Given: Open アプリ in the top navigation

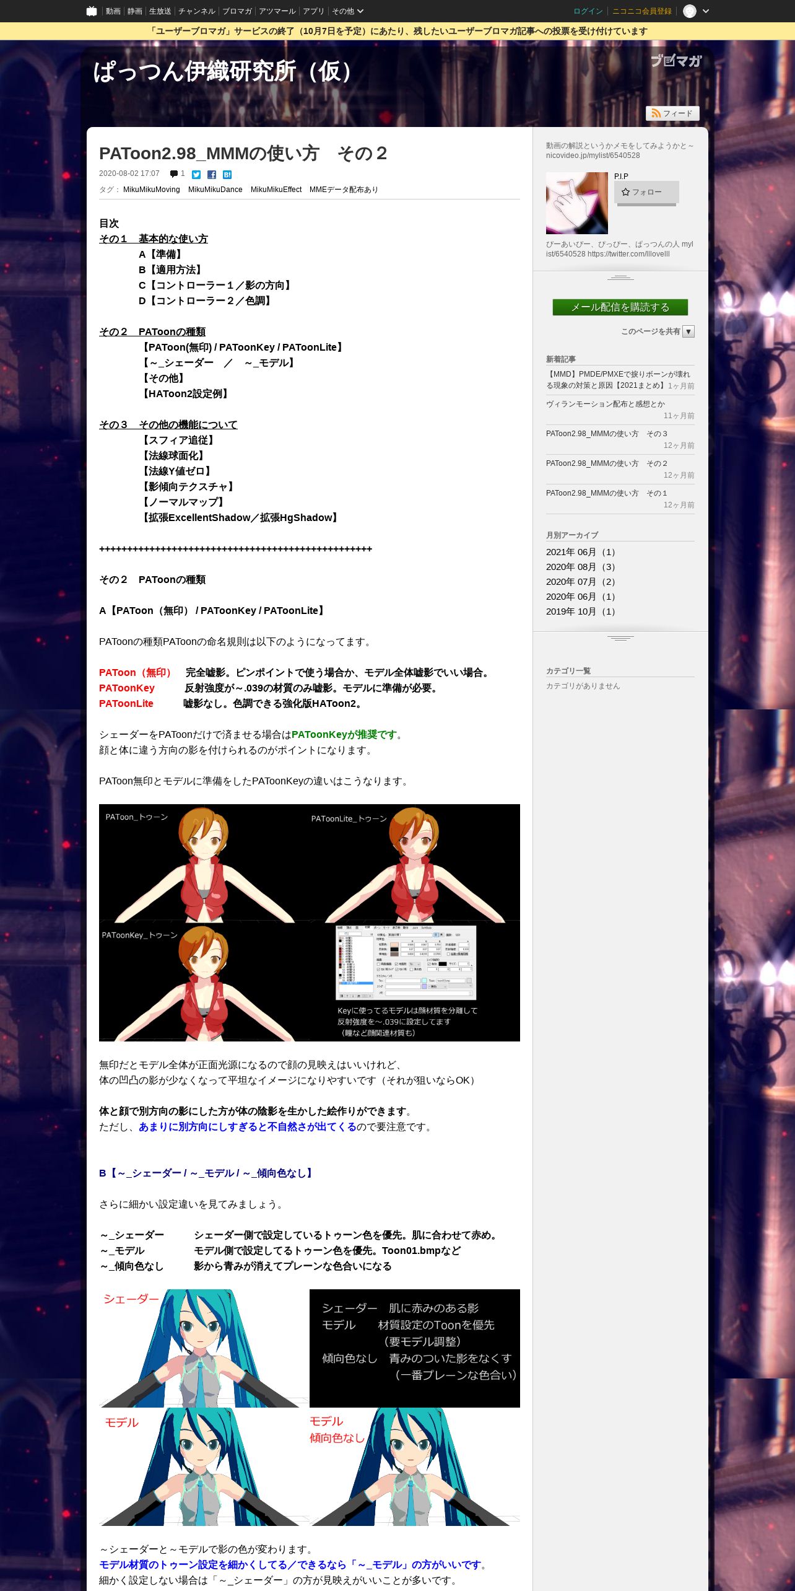Looking at the screenshot, I should (x=313, y=11).
